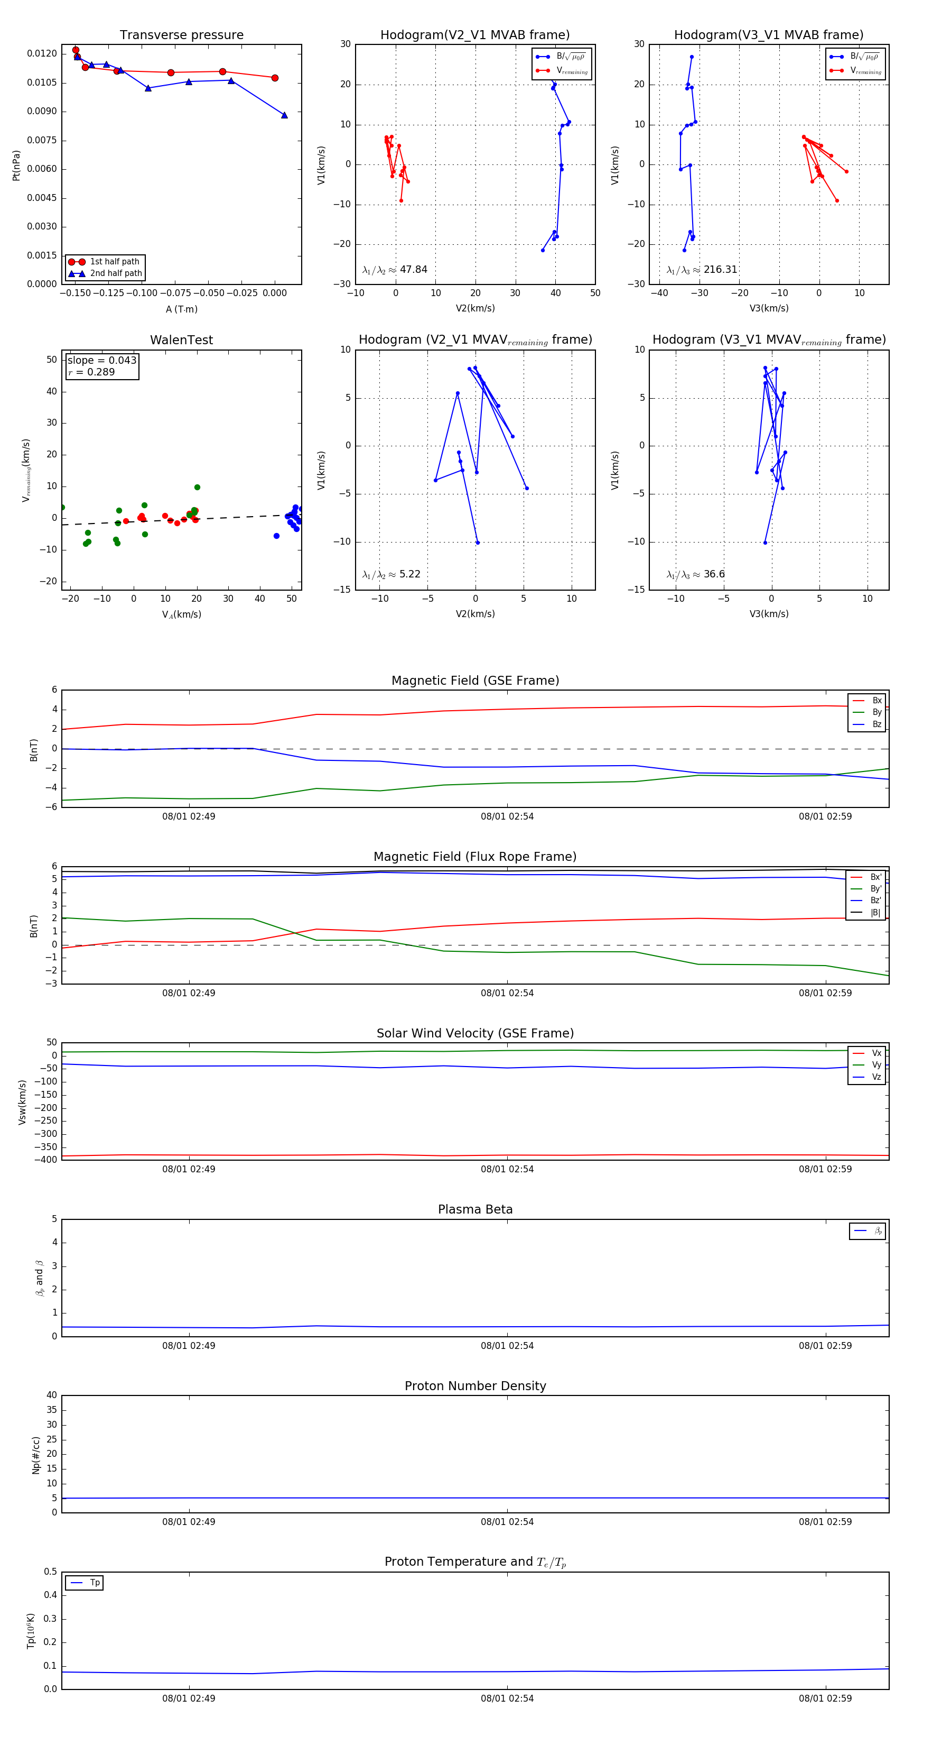Click the 'WalenTest' plot title
Viewport: 951px width, 1745px height.
[x=181, y=340]
